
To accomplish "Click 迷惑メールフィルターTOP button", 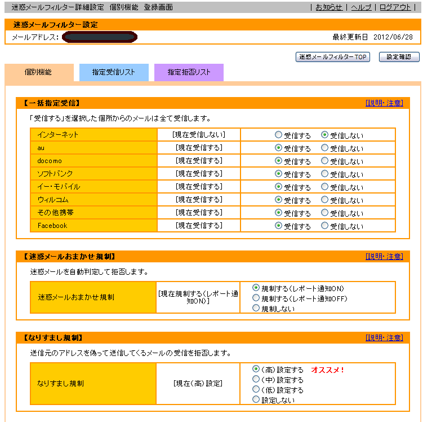I will coord(332,57).
